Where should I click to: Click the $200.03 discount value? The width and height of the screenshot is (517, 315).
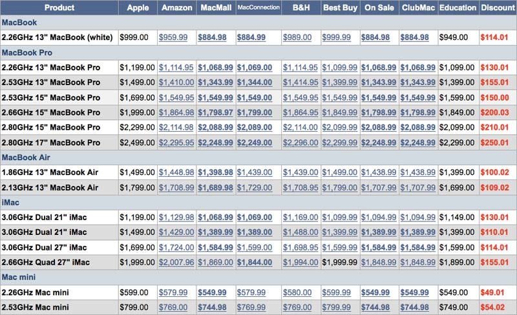pyautogui.click(x=494, y=113)
